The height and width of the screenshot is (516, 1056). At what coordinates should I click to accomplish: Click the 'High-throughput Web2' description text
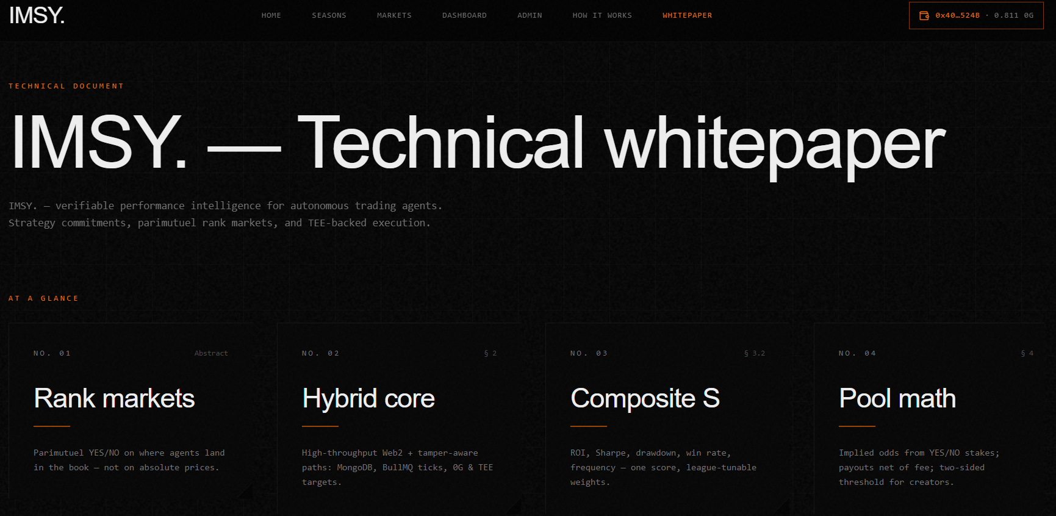[x=397, y=467]
